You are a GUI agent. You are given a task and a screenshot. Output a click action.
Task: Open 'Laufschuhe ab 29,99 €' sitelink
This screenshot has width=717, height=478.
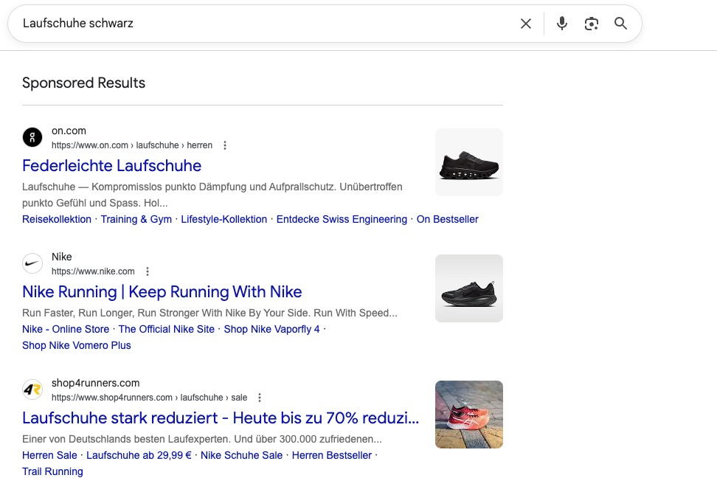tap(139, 456)
